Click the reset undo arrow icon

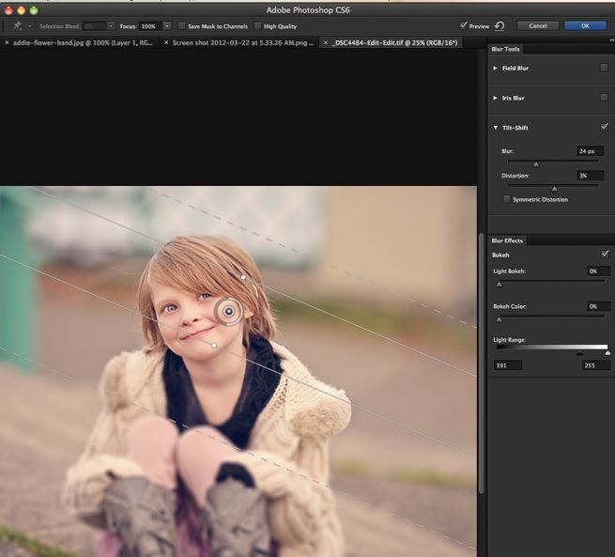(500, 26)
